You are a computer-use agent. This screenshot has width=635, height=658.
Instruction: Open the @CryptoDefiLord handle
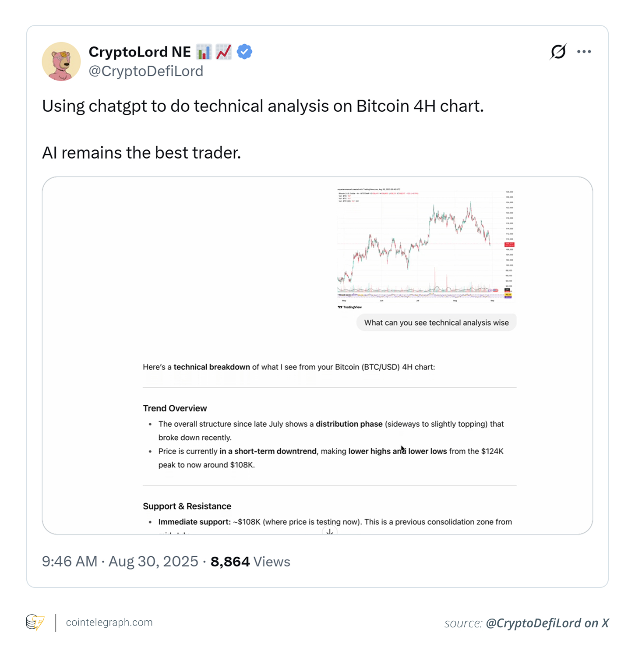146,71
